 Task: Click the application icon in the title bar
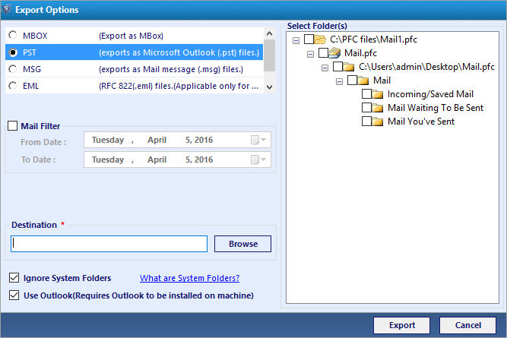click(6, 9)
